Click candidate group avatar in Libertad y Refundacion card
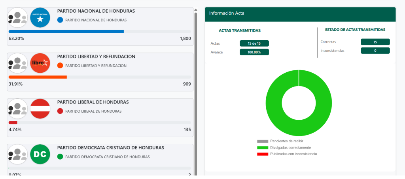405x179 pixels. (x=17, y=63)
